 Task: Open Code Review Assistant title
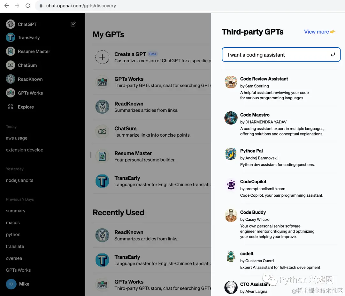tap(264, 79)
